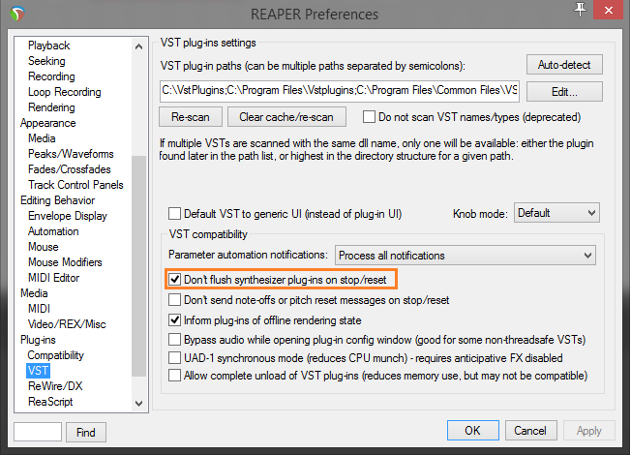The height and width of the screenshot is (455, 631).
Task: Enable Don't flush synthesizer plug-ins checkbox
Action: click(175, 280)
